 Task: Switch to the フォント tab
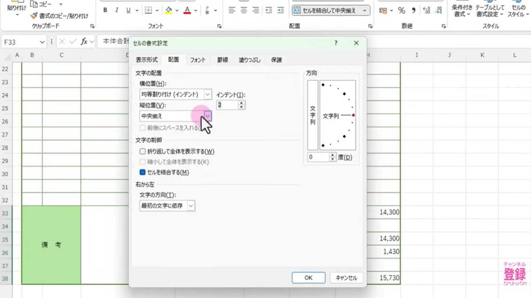(x=198, y=60)
